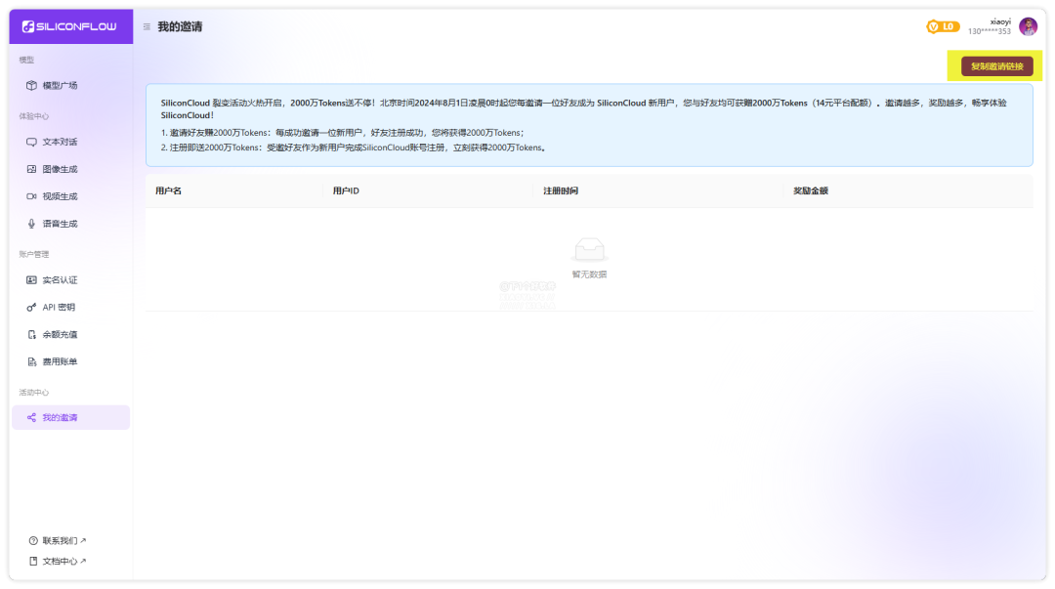The height and width of the screenshot is (589, 1055).
Task: Open the 实名认证 ID card icon
Action: [31, 280]
